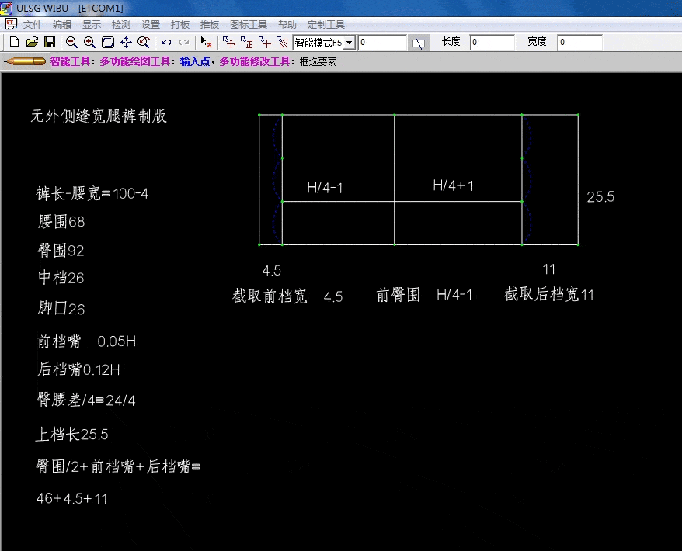Select the zoom in magnifier tool

[91, 43]
